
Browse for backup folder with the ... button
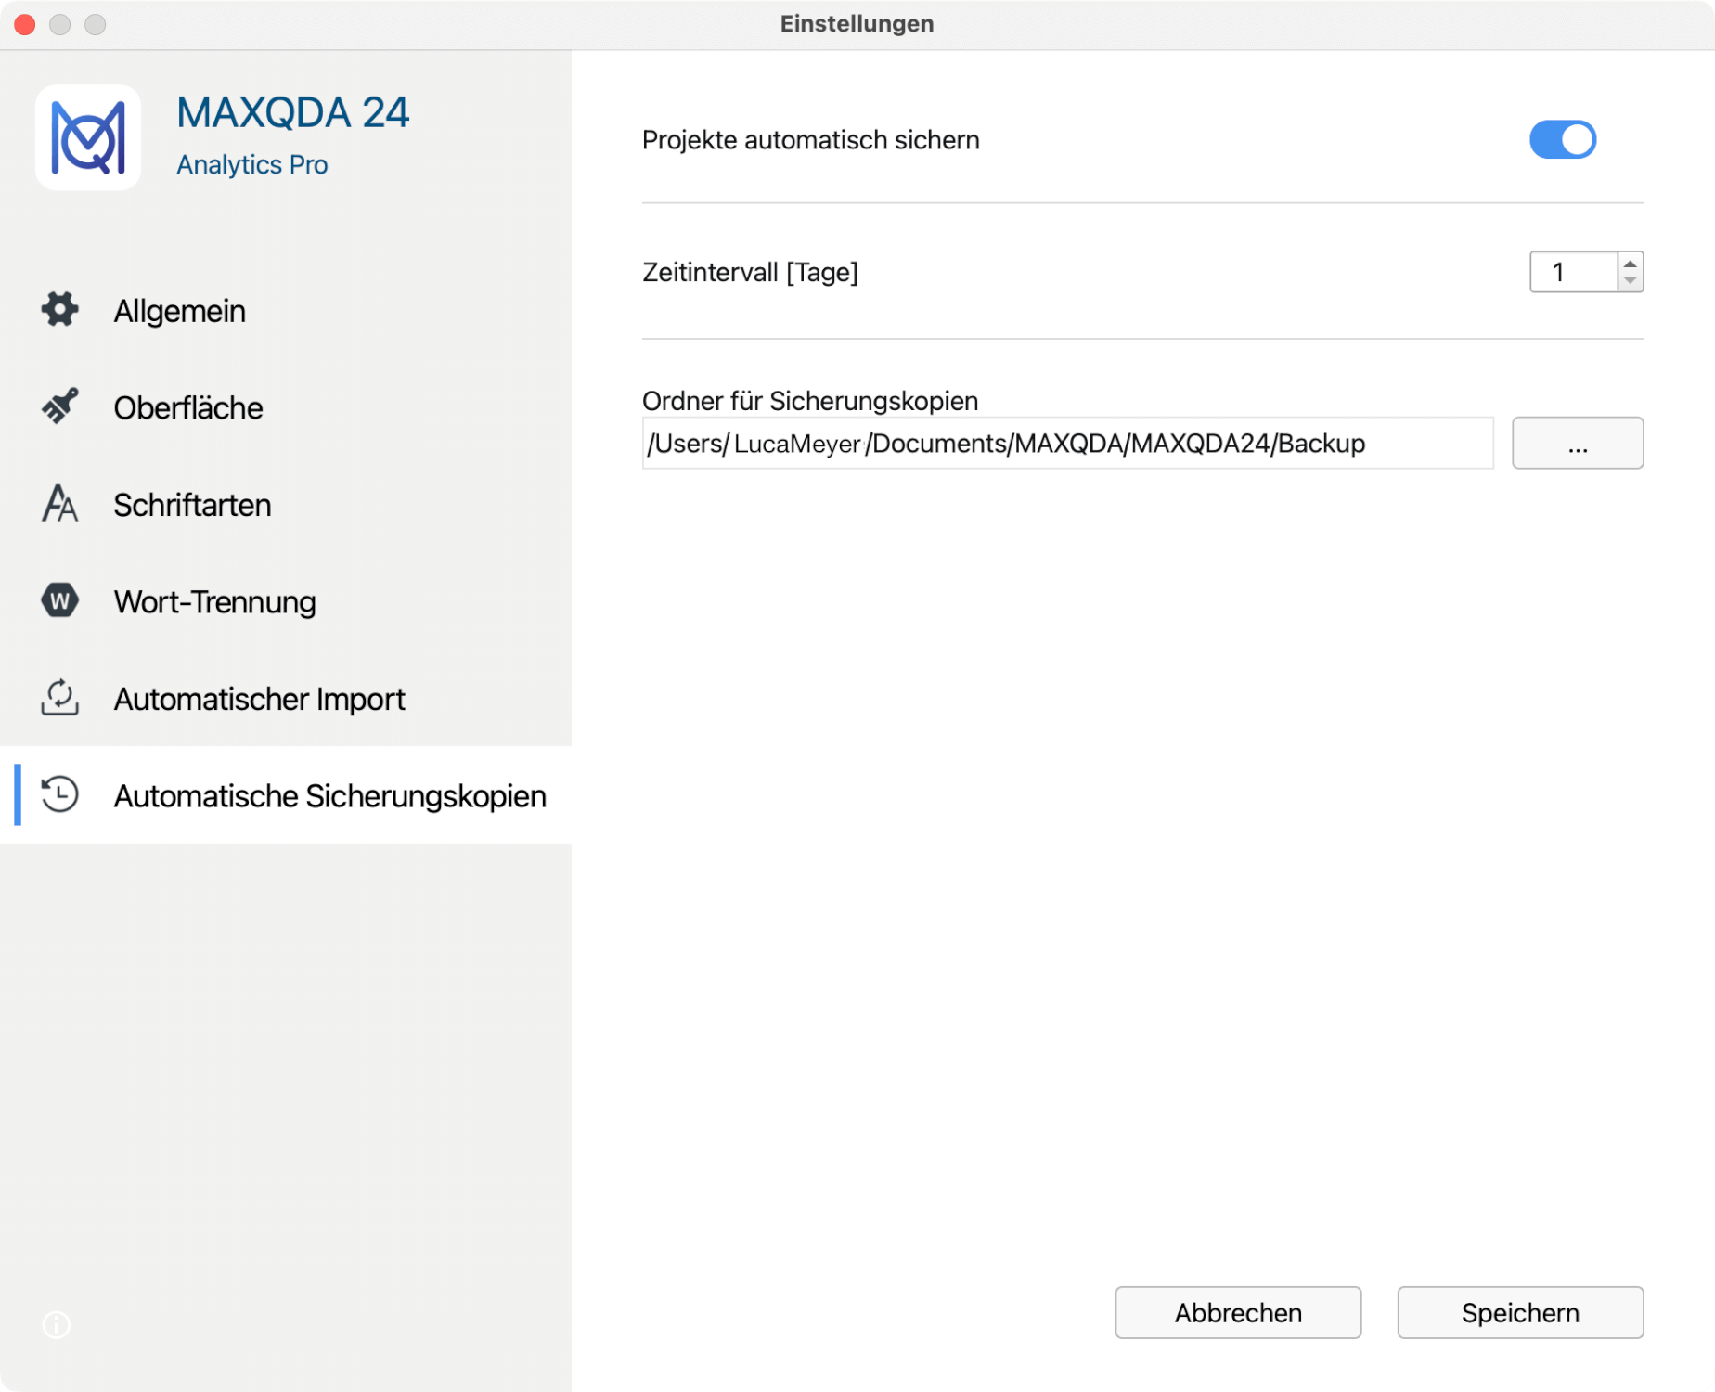coord(1578,444)
